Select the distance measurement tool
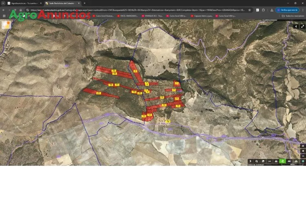306x216 pixels. click(x=270, y=161)
